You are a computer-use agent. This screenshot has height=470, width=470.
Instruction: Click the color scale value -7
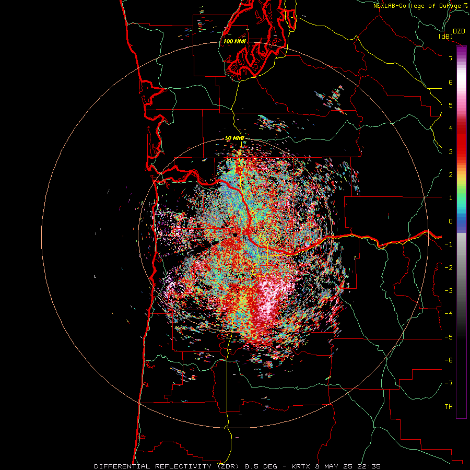pyautogui.click(x=449, y=383)
